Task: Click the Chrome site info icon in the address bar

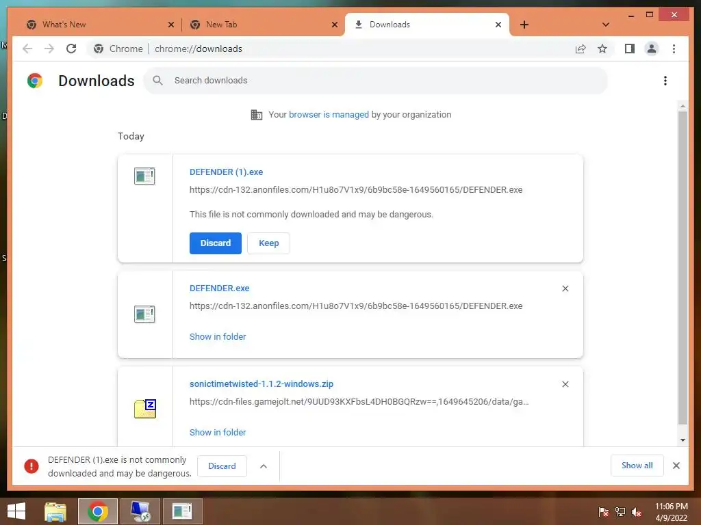Action: point(99,49)
